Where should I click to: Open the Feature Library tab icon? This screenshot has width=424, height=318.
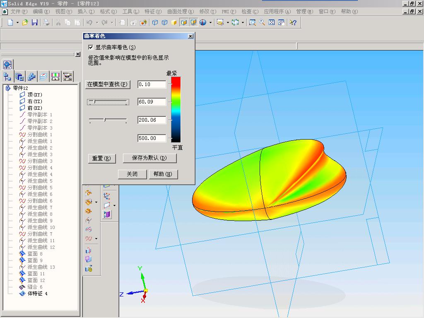(x=19, y=77)
